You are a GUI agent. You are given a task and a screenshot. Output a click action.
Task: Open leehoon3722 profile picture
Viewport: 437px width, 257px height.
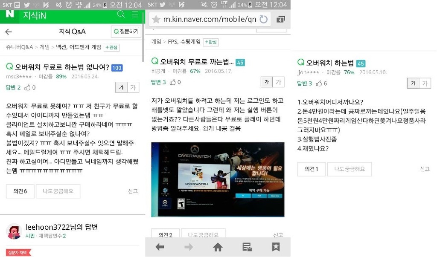click(14, 231)
